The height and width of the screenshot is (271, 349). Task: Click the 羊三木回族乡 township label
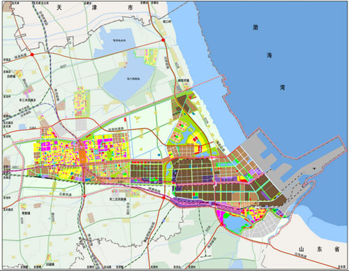tap(27, 100)
